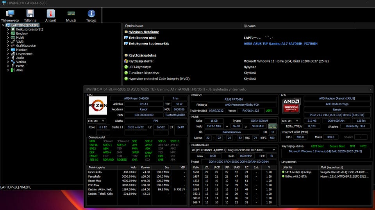The width and height of the screenshot is (375, 210).
Task: Collapse the LAPTOP-2Q7K42PL root node
Action: 3,25
